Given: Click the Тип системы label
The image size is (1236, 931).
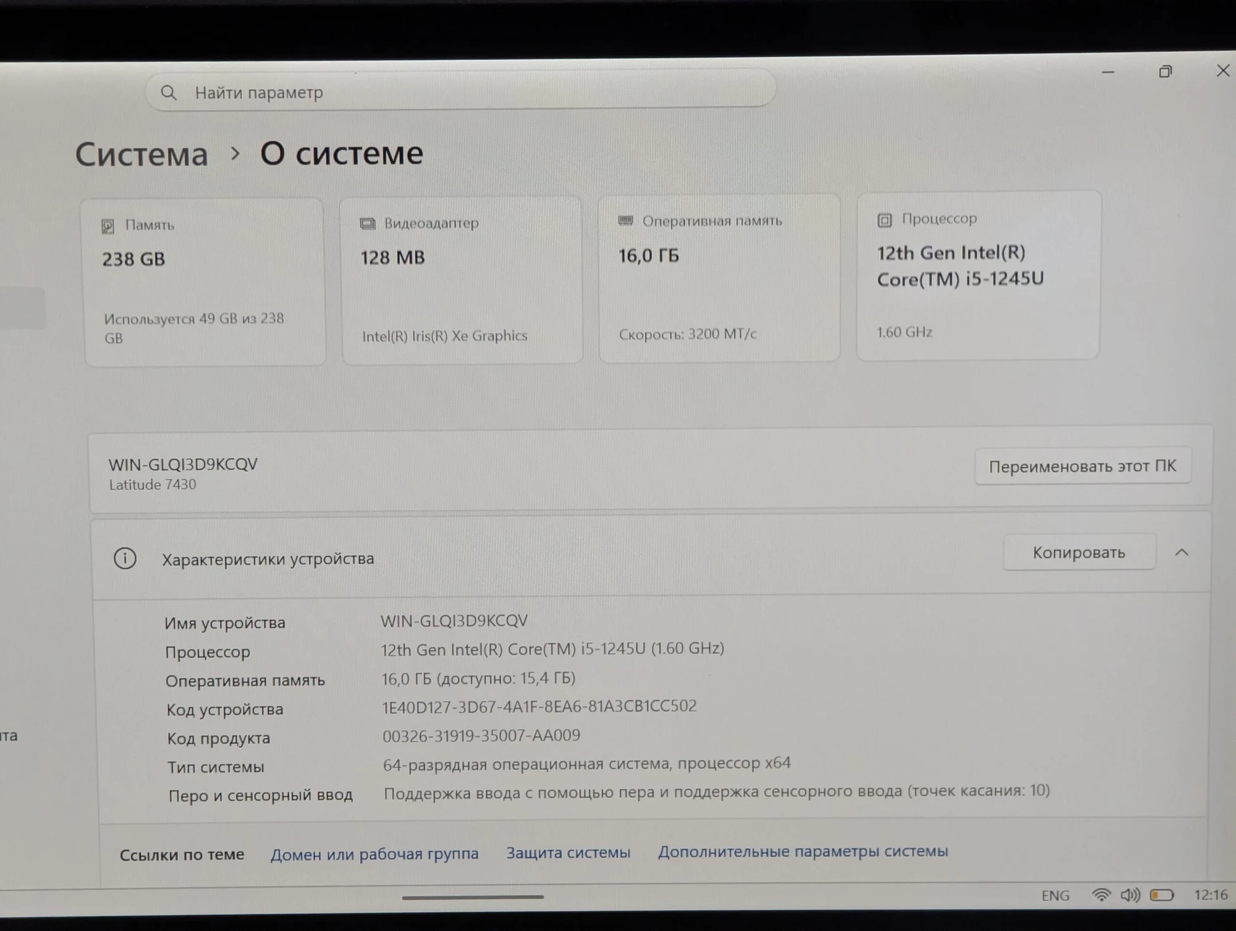Looking at the screenshot, I should point(216,767).
